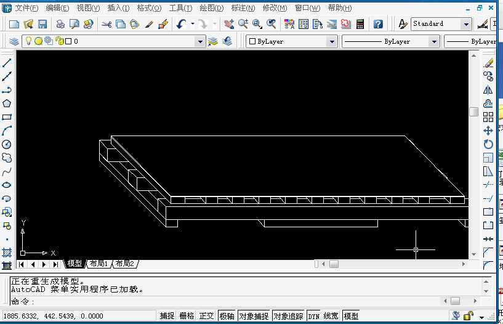Click the command window scroll-up arrow
The width and height of the screenshot is (503, 324).
pos(486,281)
